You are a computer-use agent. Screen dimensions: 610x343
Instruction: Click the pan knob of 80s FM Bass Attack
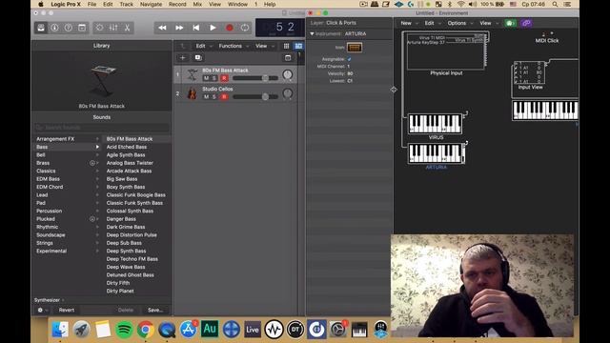point(288,74)
